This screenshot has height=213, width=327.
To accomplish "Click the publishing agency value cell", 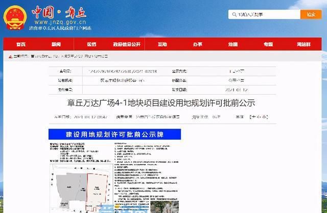I will [122, 81].
